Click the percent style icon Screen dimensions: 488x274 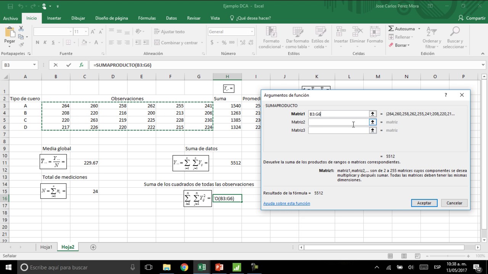pos(225,43)
